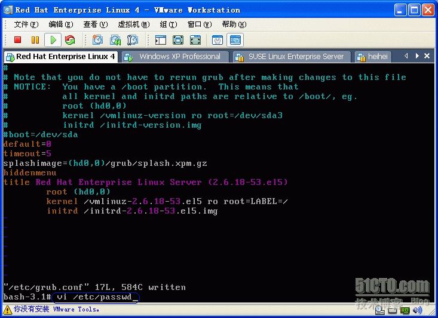Image resolution: width=438 pixels, height=318 pixels.
Task: Revert to snapshot using the revert icon
Action: (x=115, y=40)
